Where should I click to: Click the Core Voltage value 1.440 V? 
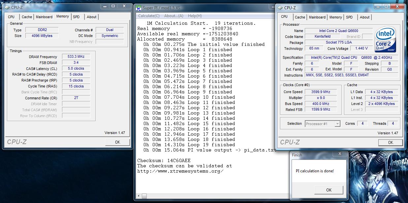pyautogui.click(x=362, y=49)
